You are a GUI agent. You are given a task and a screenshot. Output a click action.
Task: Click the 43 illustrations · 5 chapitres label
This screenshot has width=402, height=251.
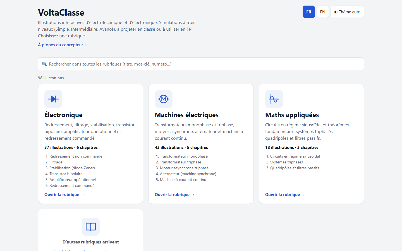pyautogui.click(x=181, y=148)
